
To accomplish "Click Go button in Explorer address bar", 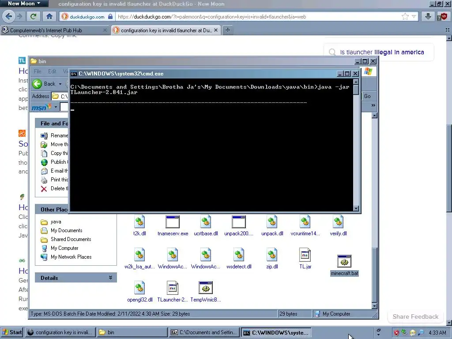I will tap(367, 96).
